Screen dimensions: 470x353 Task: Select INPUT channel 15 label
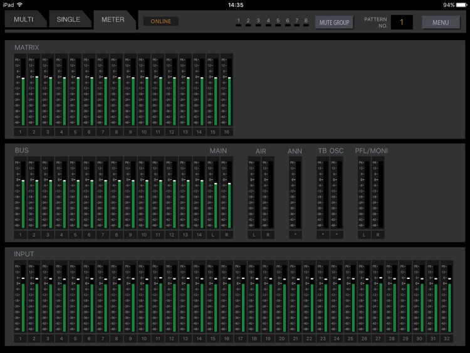tap(213, 339)
